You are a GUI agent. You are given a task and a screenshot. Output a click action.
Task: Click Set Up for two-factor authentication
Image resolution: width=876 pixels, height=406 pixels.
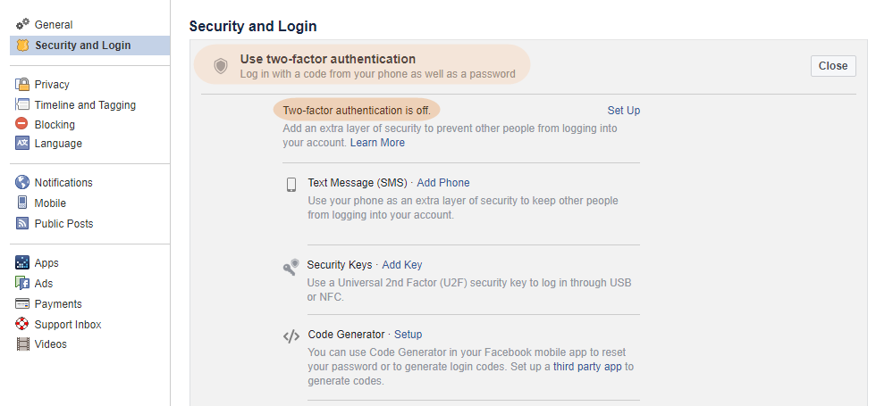click(624, 111)
